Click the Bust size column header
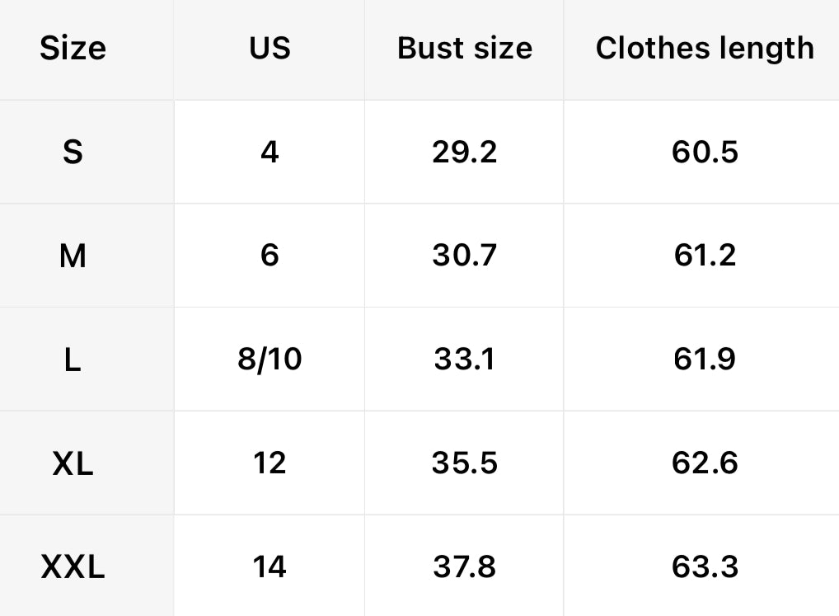 (465, 49)
